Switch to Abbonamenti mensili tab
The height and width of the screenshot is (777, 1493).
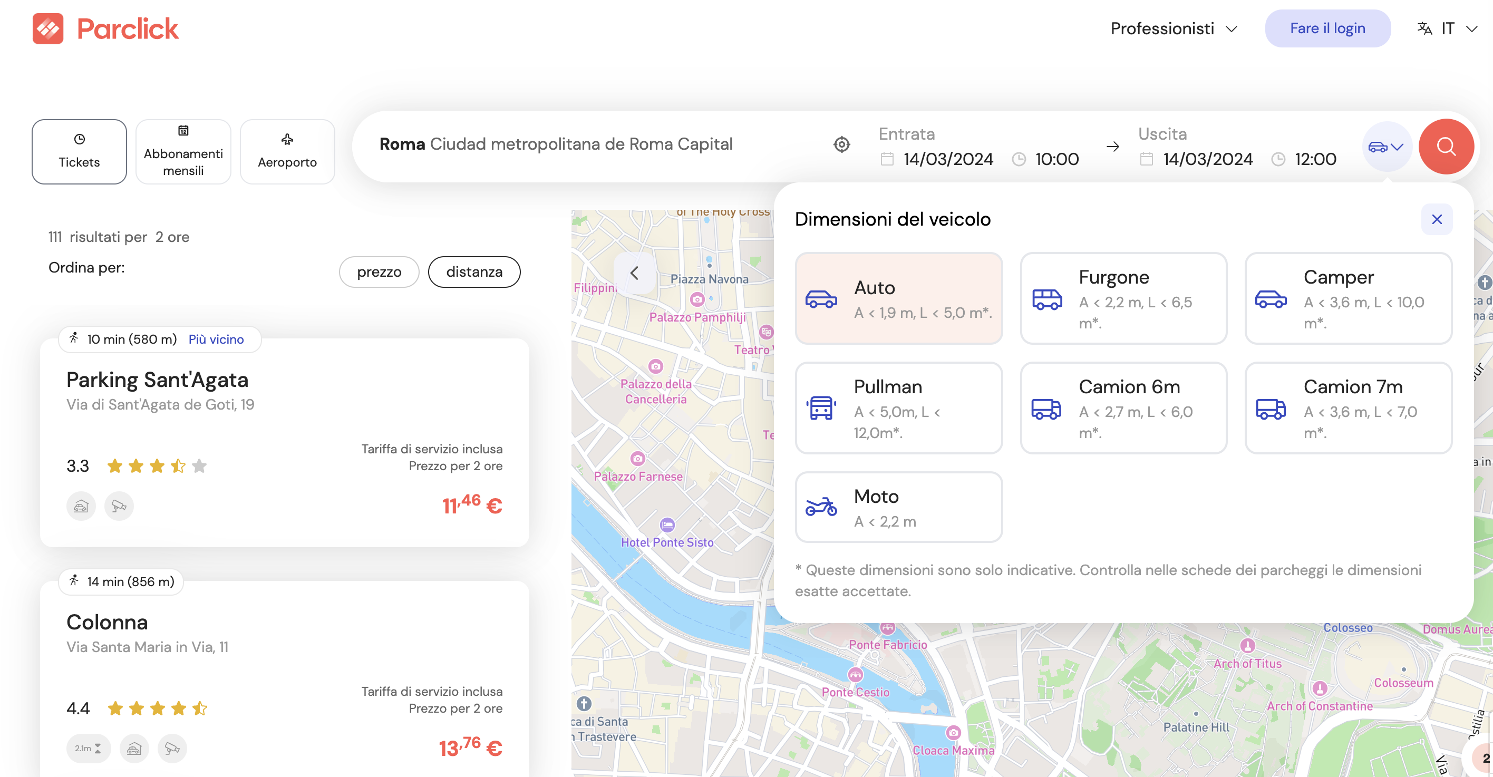click(x=183, y=152)
